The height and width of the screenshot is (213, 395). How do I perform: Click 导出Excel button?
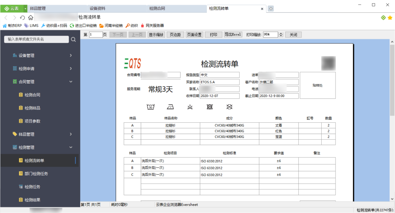[233, 35]
